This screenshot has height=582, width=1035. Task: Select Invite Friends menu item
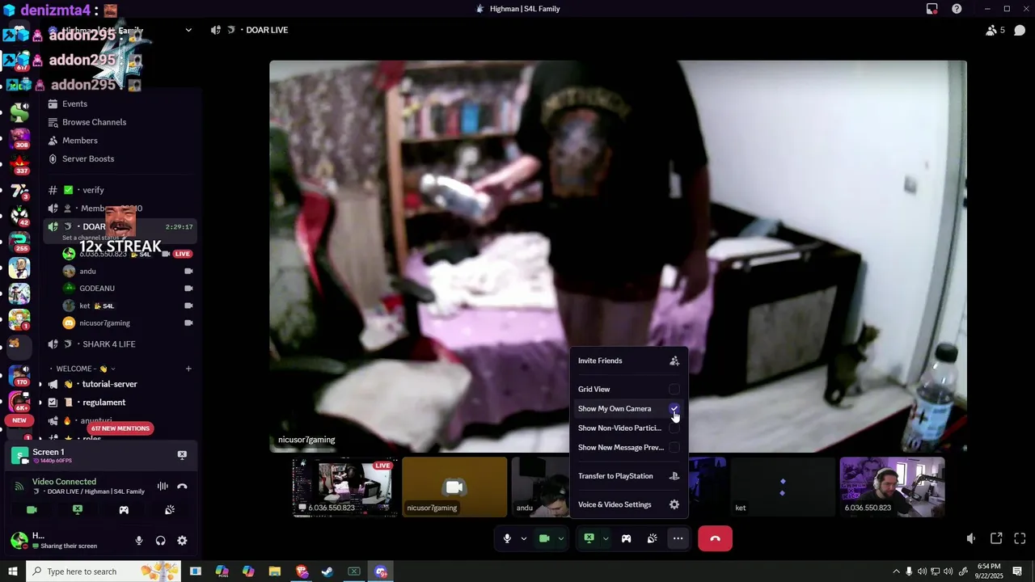628,361
